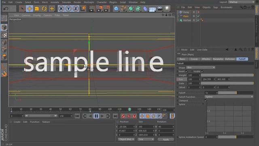This screenshot has width=259, height=146.
Task: Adjust the Spline Animation Speed slider
Action: [236, 137]
